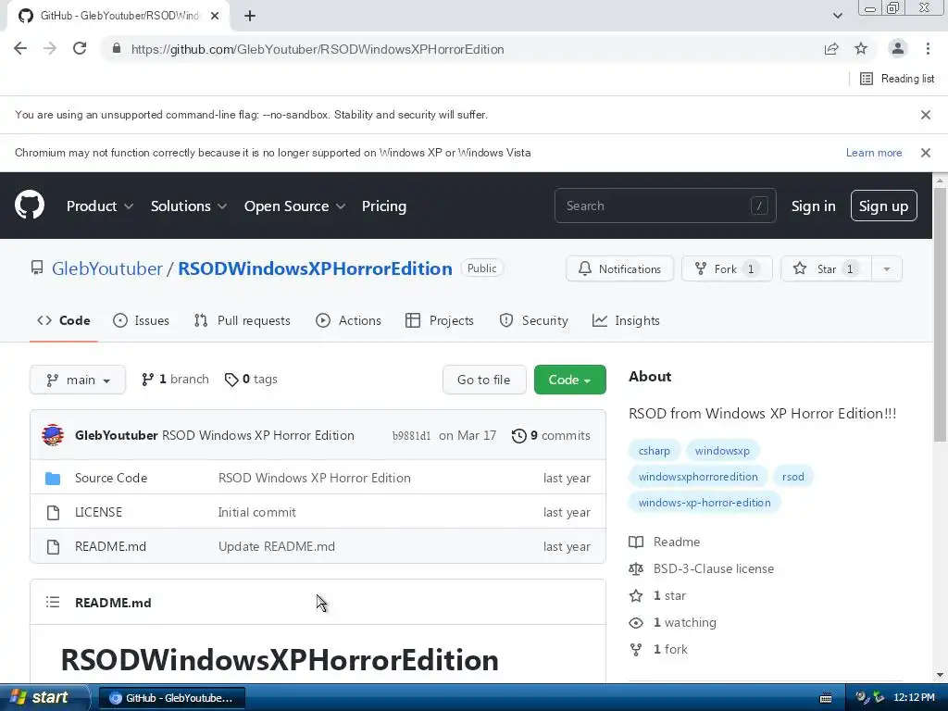
Task: Open the Pricing page
Action: point(384,206)
